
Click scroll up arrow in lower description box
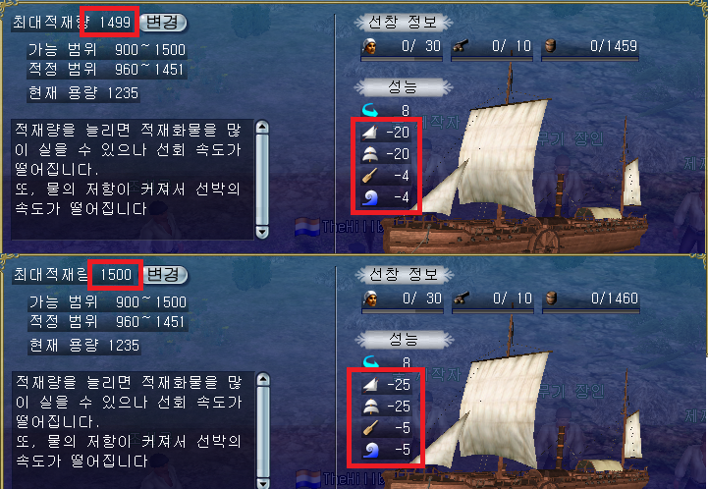tap(263, 380)
